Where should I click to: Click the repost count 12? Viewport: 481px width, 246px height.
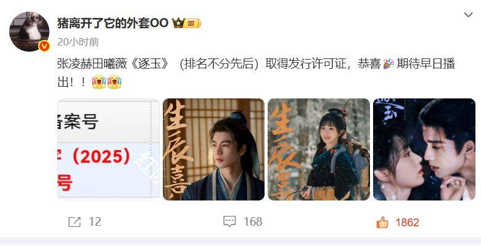coord(95,222)
